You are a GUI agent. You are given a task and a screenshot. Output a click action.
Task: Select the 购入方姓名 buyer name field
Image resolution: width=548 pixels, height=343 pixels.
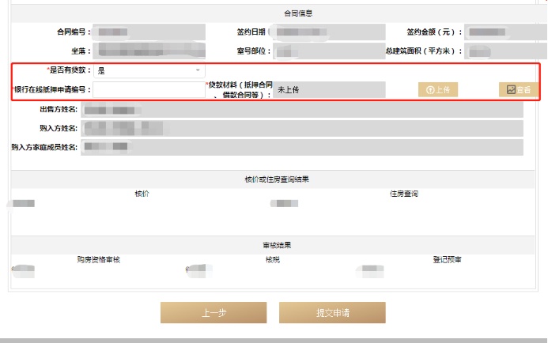click(x=301, y=128)
